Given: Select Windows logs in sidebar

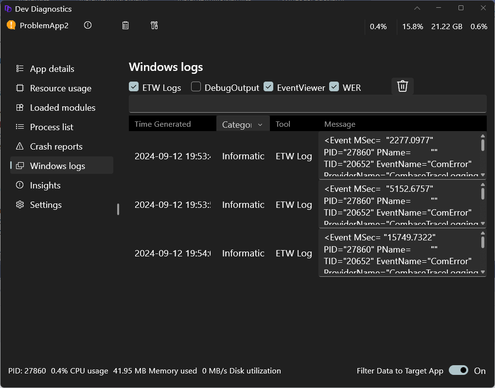Looking at the screenshot, I should tap(62, 166).
